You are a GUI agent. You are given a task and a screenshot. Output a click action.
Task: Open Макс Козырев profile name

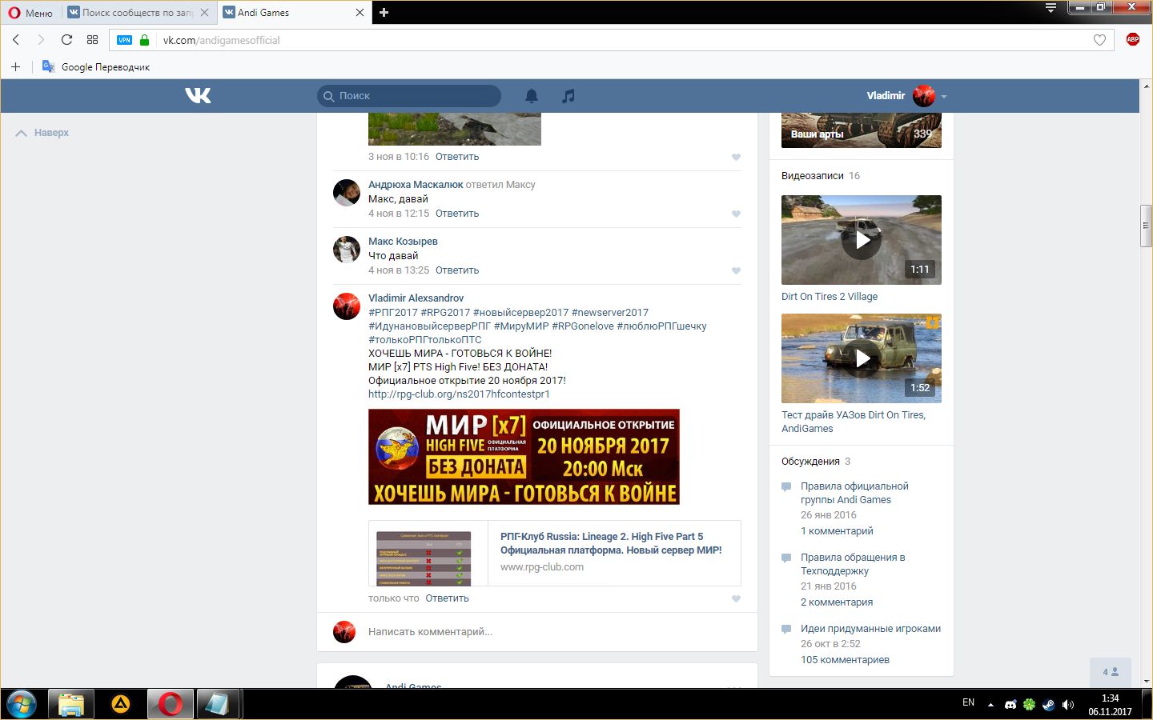(x=403, y=242)
